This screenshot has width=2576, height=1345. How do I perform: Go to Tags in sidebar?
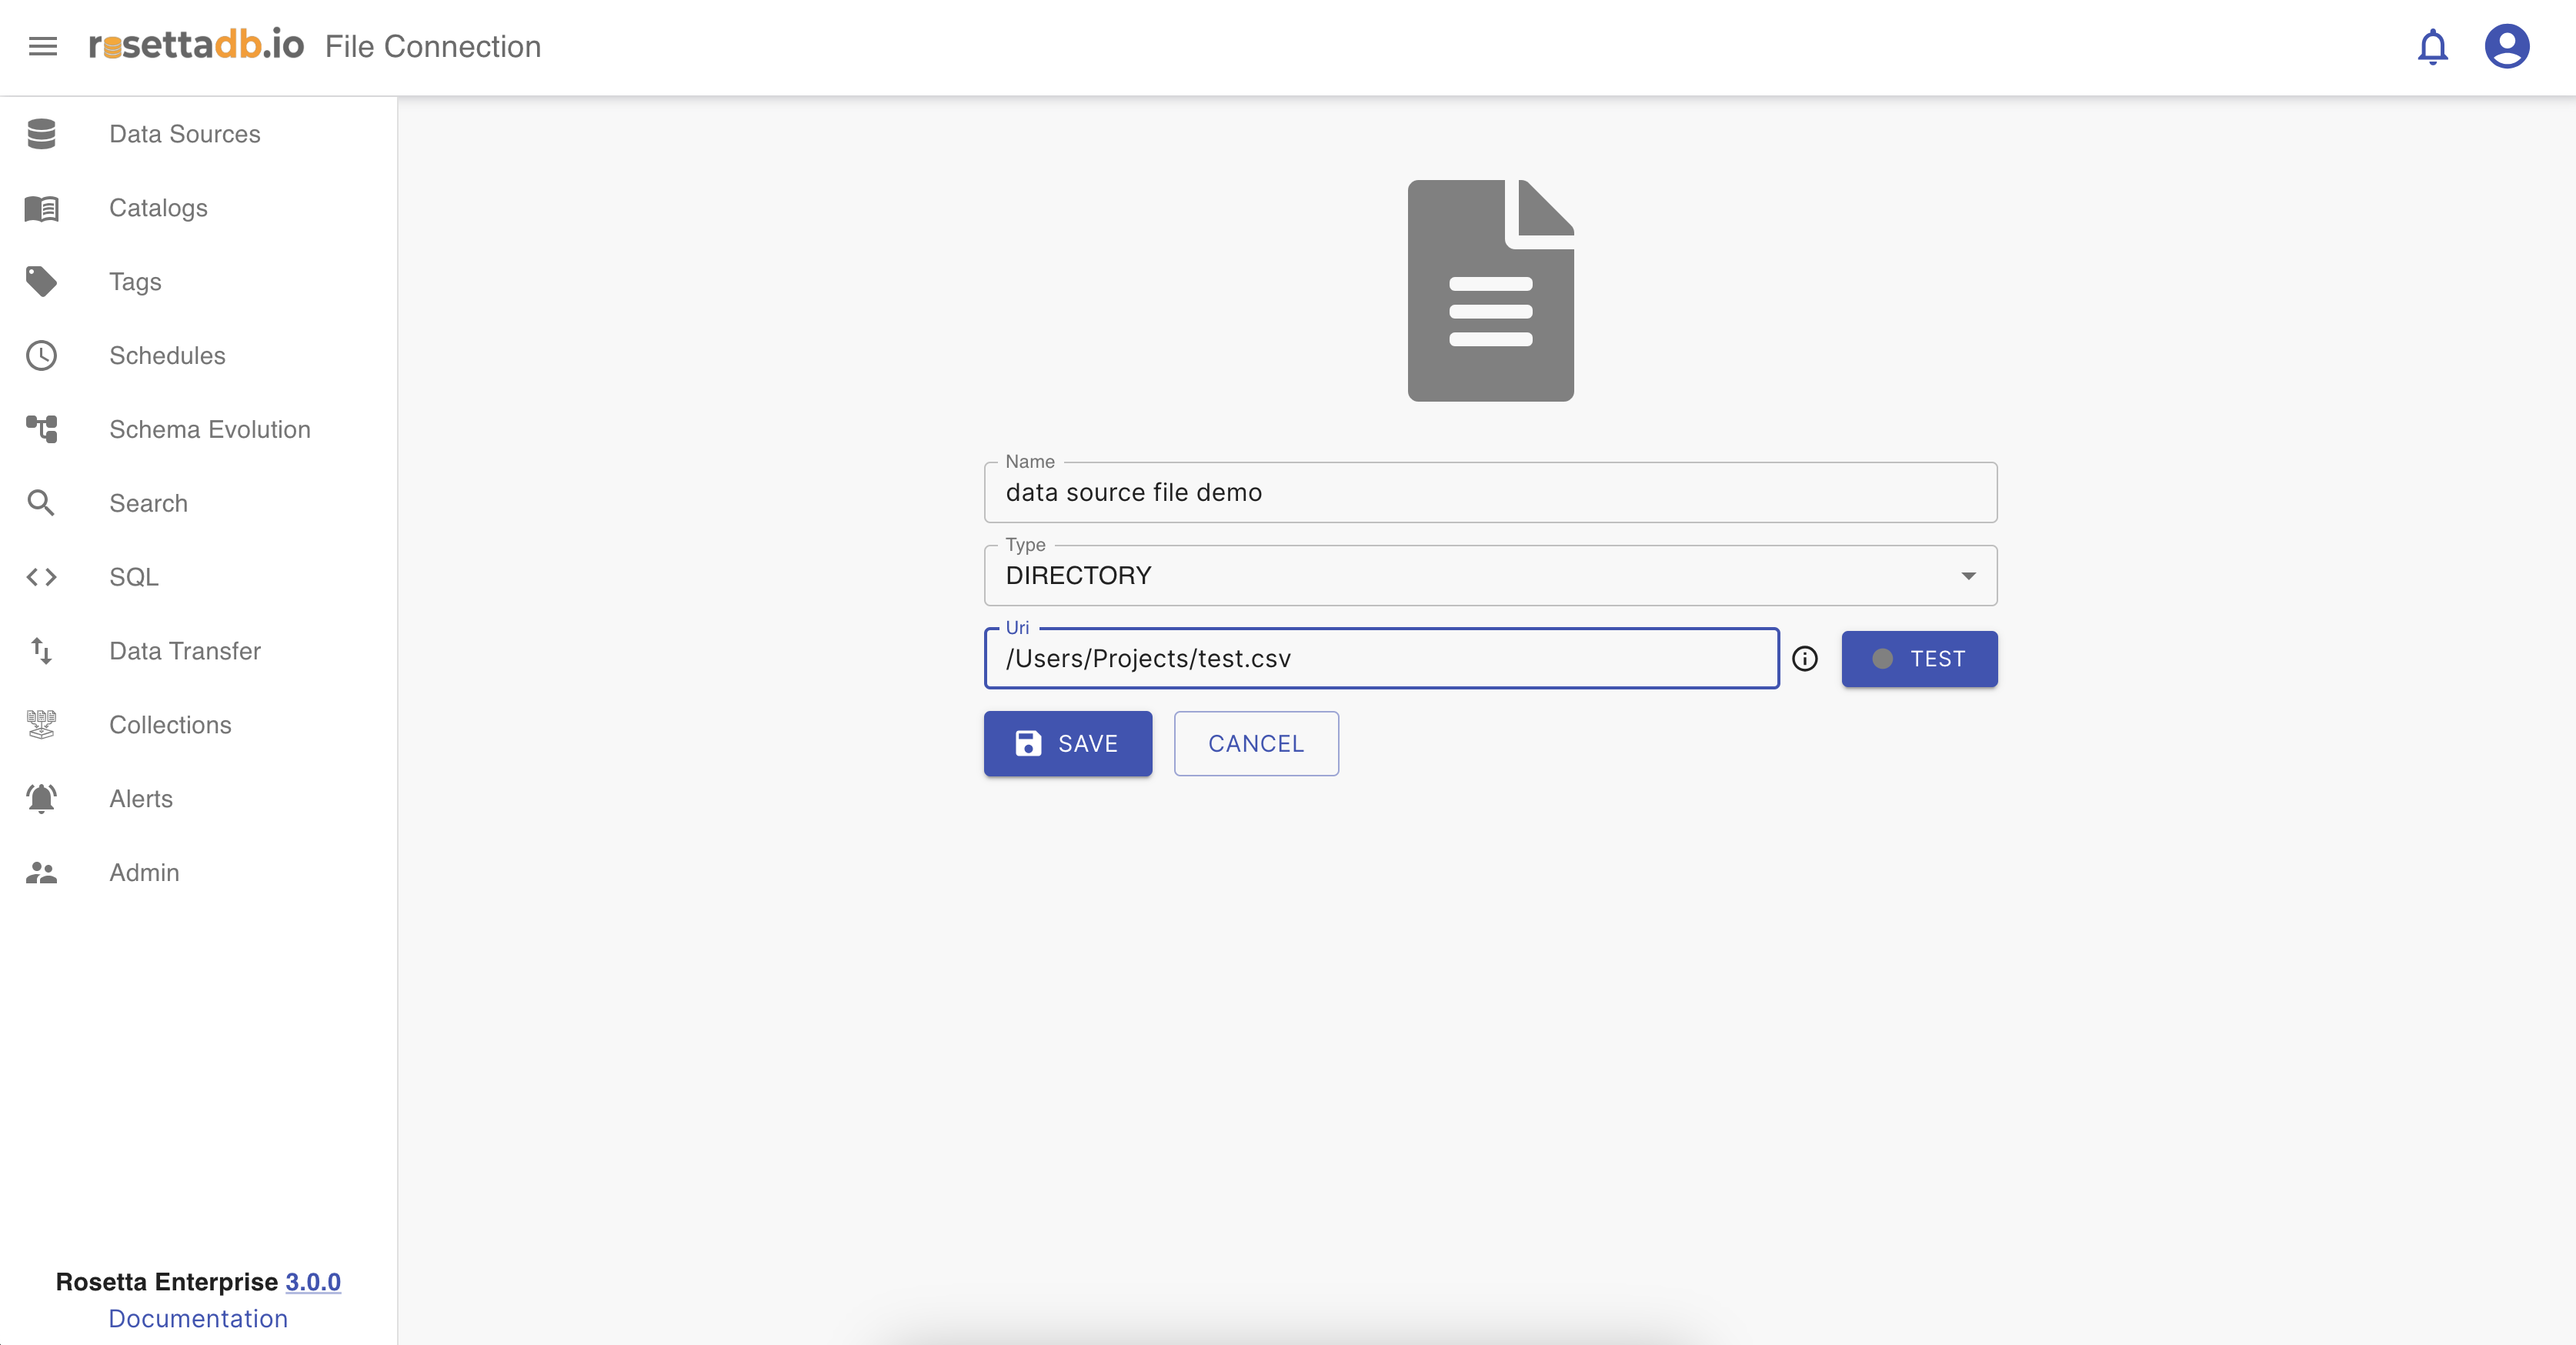tap(135, 282)
